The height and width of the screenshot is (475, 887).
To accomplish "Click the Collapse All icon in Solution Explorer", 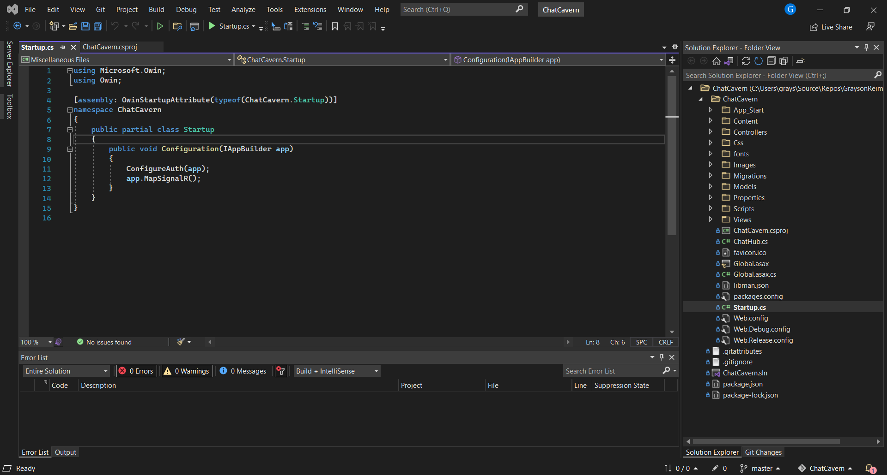I will click(771, 61).
